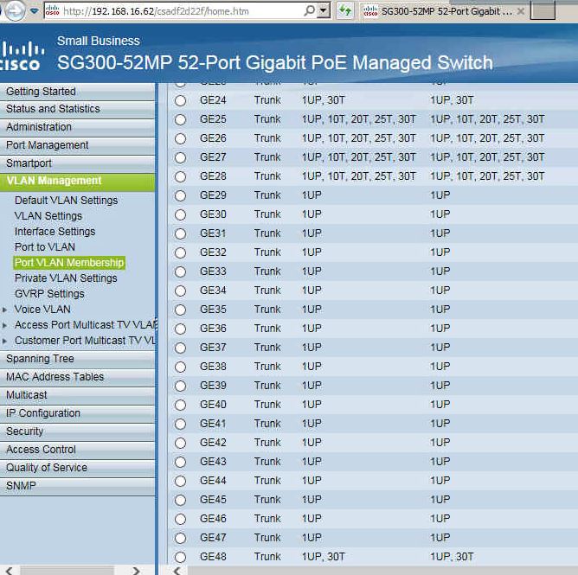The height and width of the screenshot is (575, 578).
Task: Click the Cisco favicon in address bar
Action: click(52, 11)
